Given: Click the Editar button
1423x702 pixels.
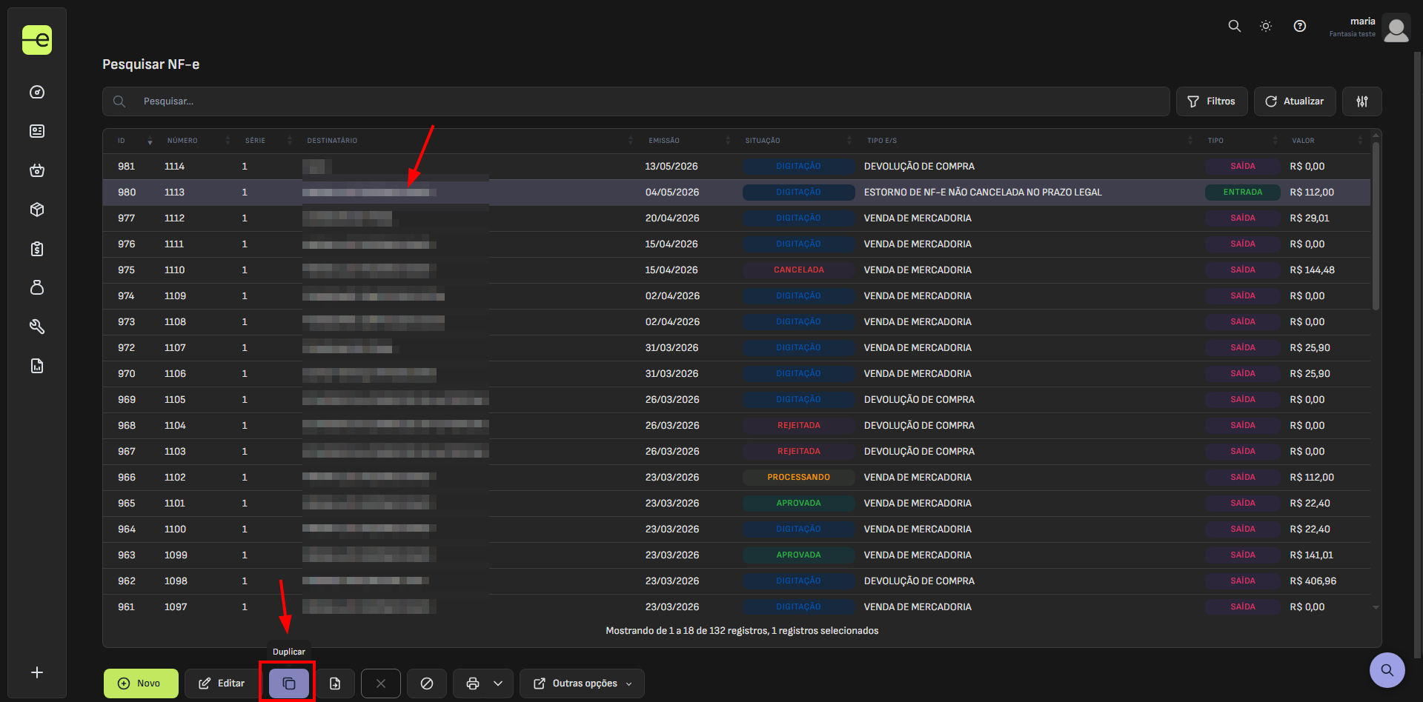Looking at the screenshot, I should pyautogui.click(x=222, y=683).
